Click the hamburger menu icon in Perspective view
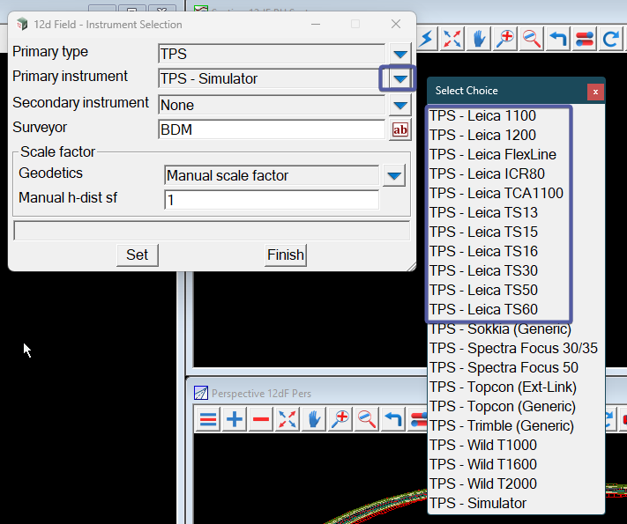 click(208, 419)
